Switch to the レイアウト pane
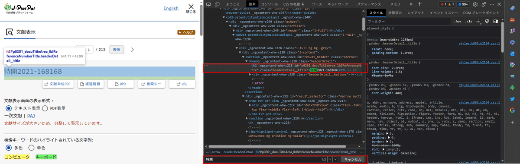The height and width of the screenshot is (164, 520). pyautogui.click(x=416, y=13)
